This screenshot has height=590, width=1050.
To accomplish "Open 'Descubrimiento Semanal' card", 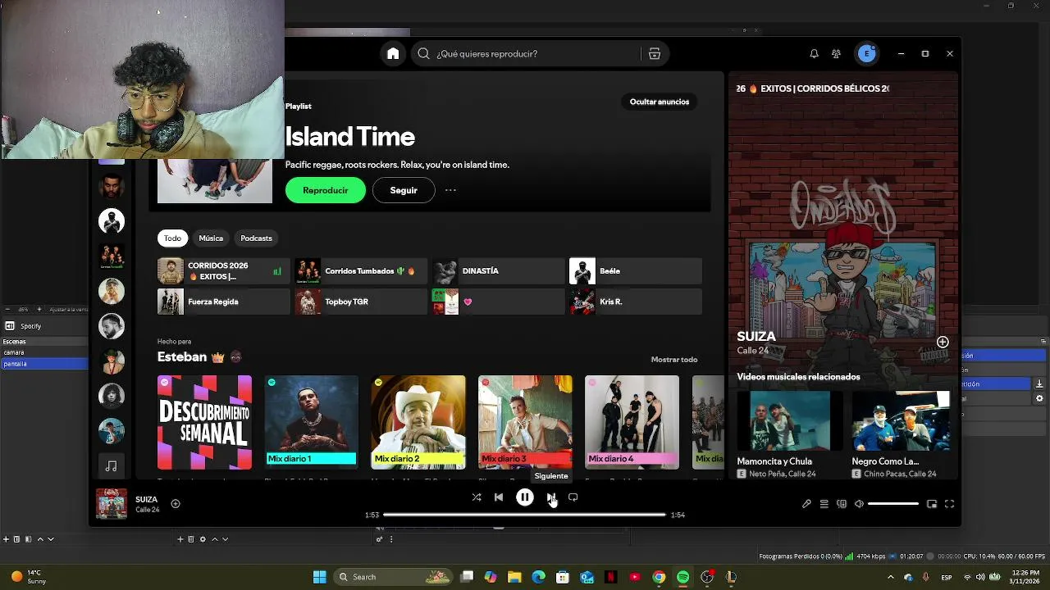I will click(x=205, y=423).
